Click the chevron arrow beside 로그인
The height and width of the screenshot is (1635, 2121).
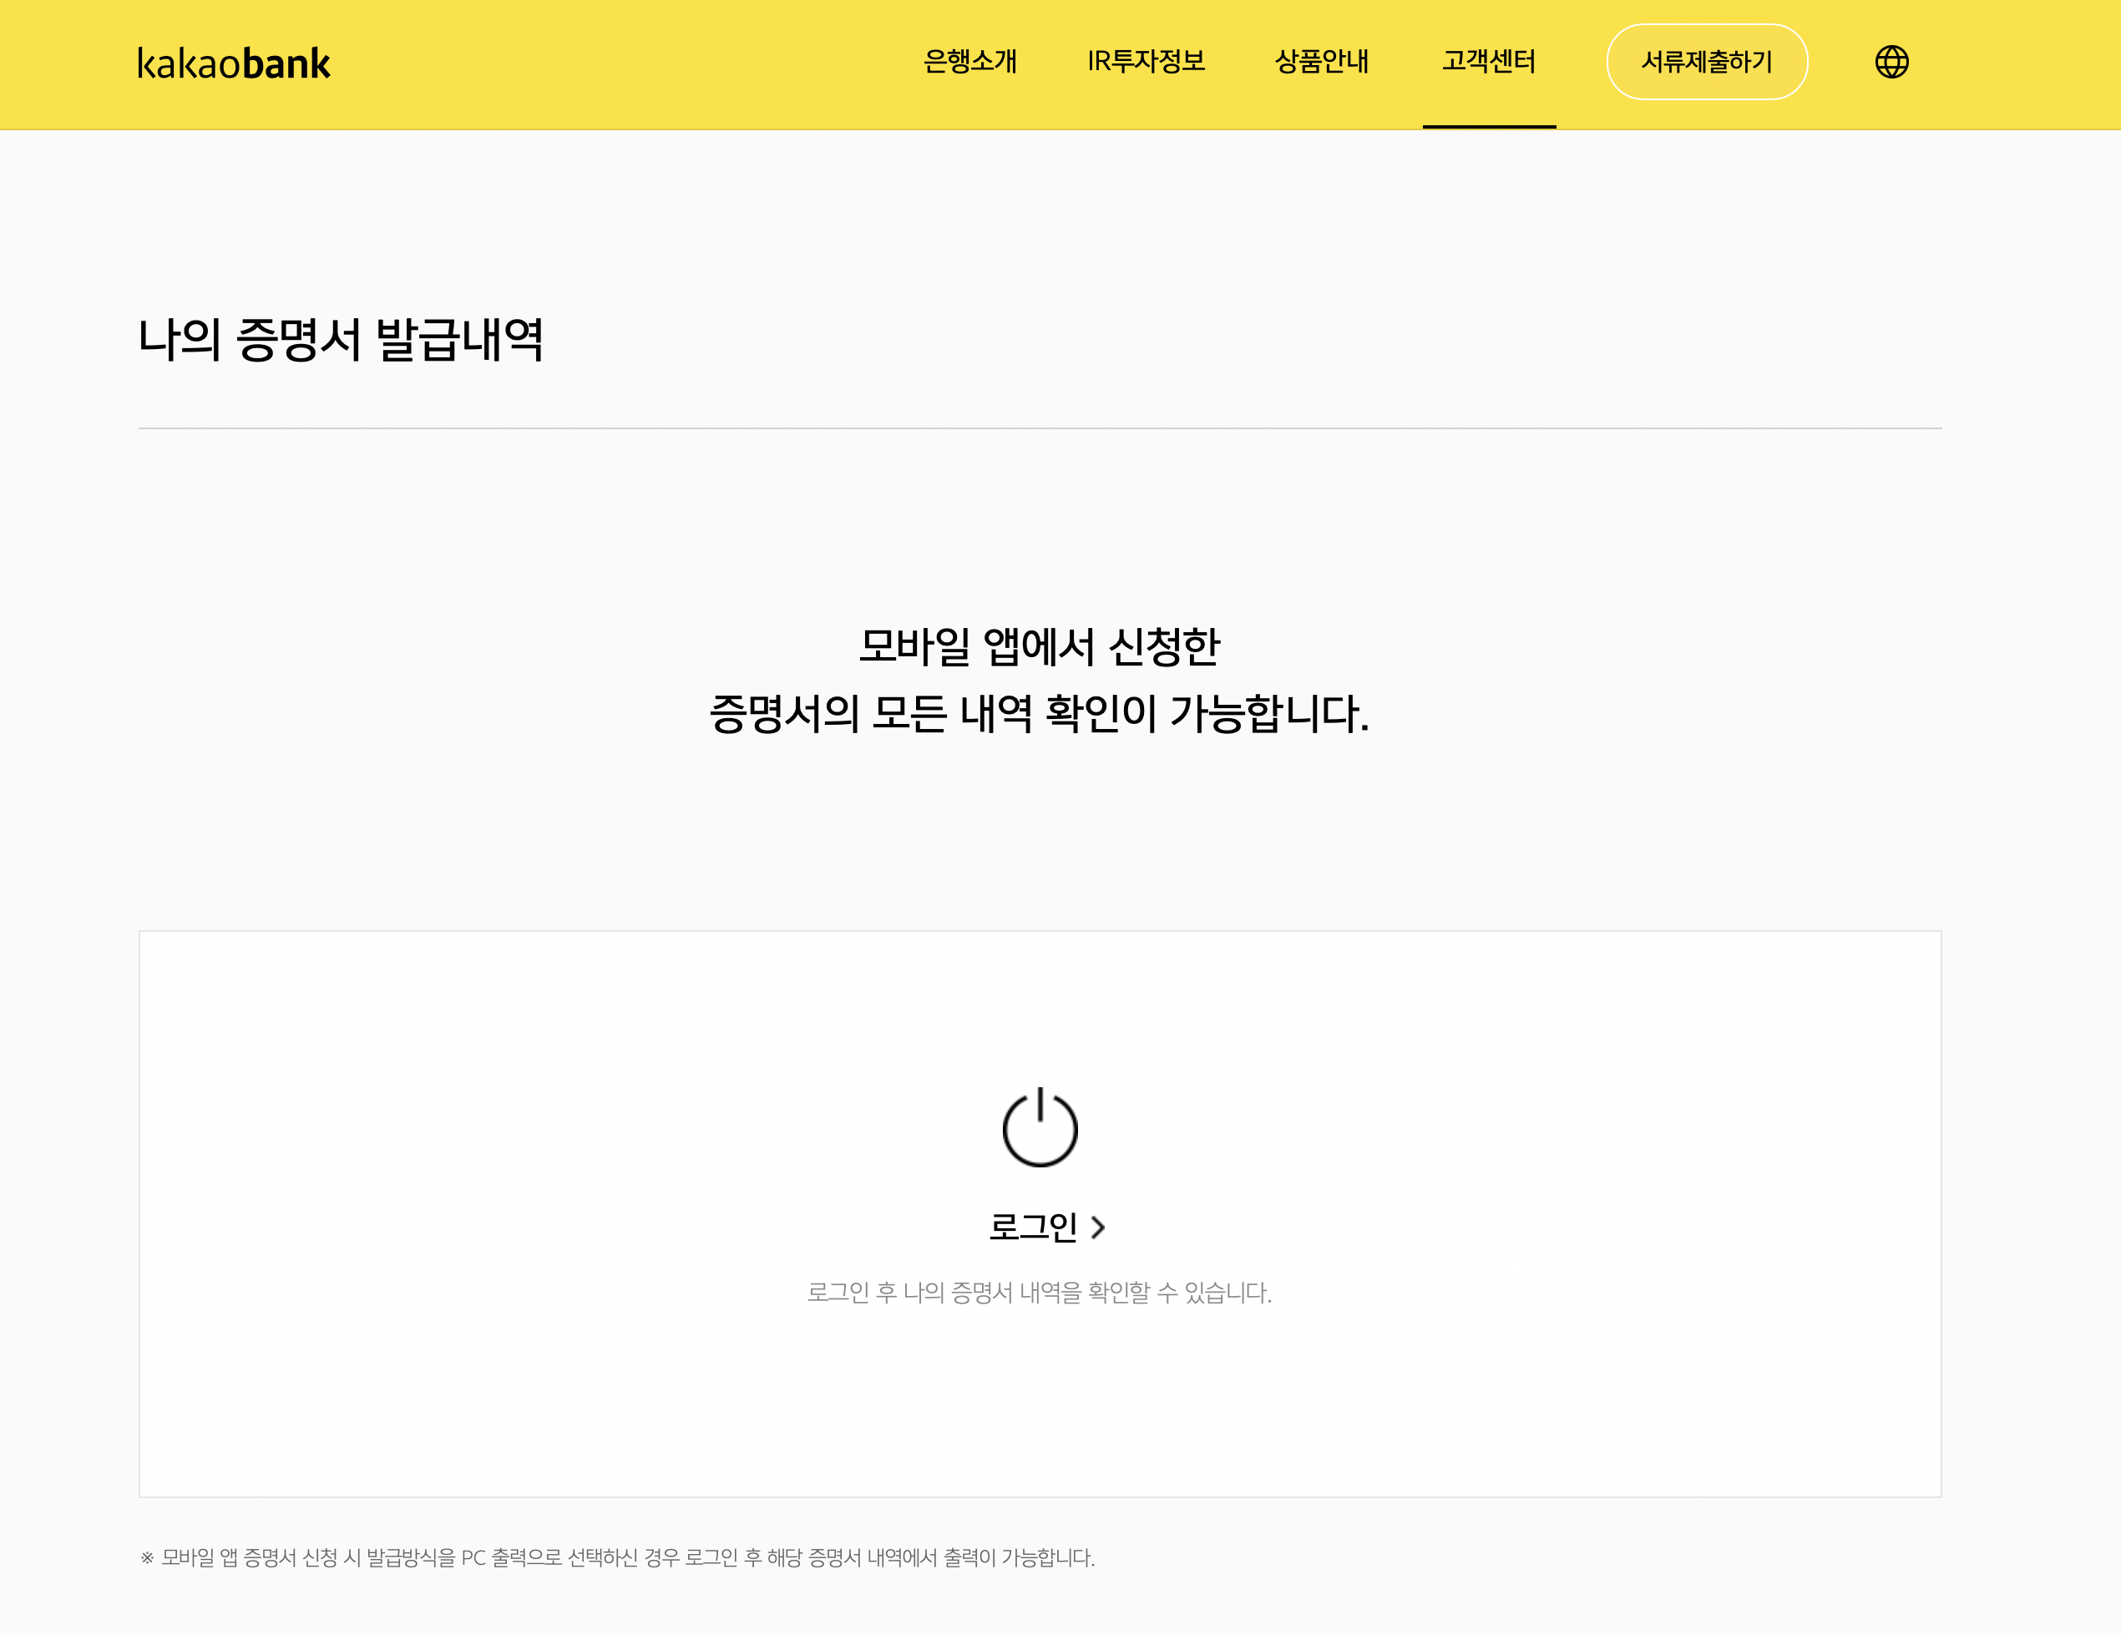pyautogui.click(x=1098, y=1228)
